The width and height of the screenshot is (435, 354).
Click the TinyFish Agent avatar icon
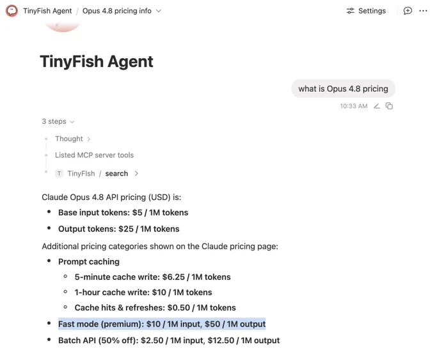tap(12, 11)
